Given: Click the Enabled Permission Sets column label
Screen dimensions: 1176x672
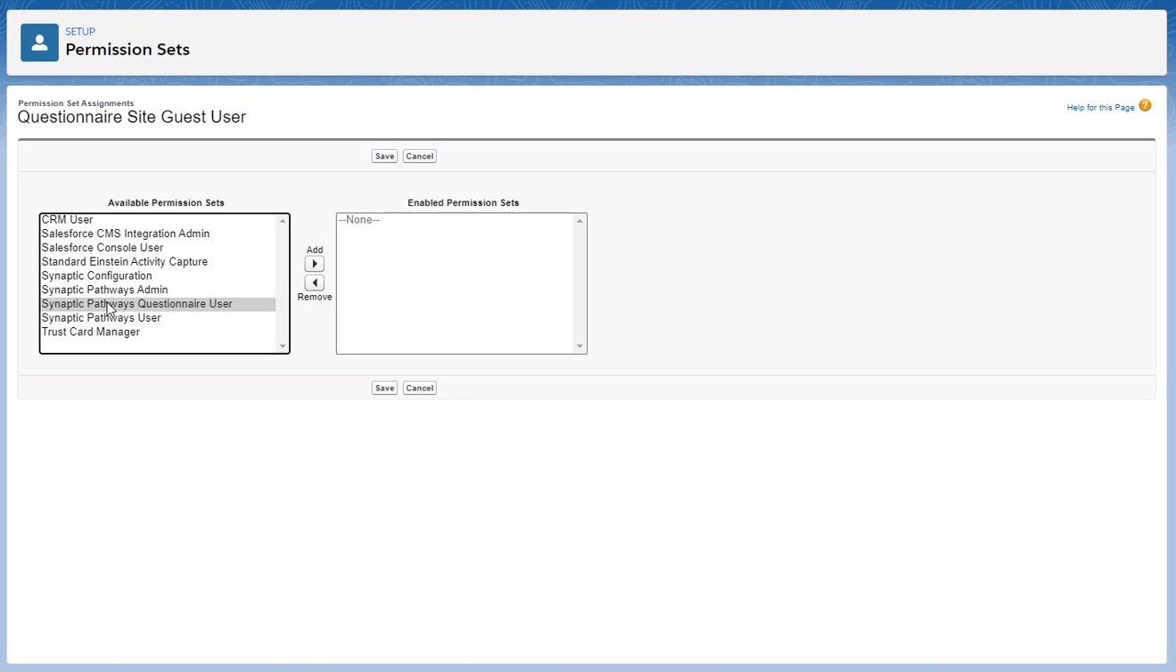Looking at the screenshot, I should (x=463, y=203).
